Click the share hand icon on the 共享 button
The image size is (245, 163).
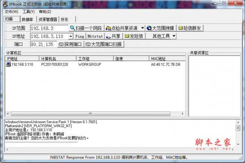tap(108, 37)
